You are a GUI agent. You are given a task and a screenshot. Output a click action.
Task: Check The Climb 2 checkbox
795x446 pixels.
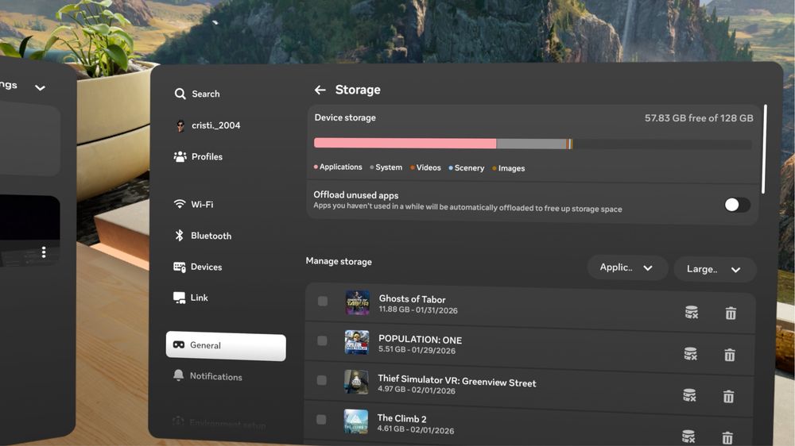pyautogui.click(x=321, y=420)
